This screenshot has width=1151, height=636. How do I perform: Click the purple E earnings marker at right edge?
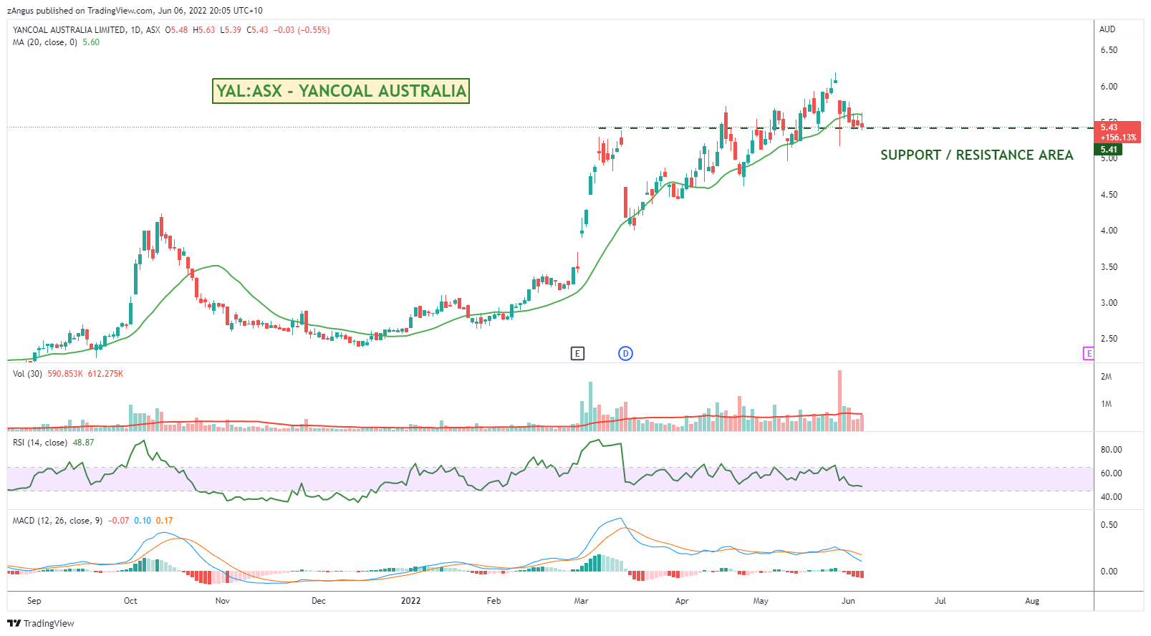(x=1089, y=353)
